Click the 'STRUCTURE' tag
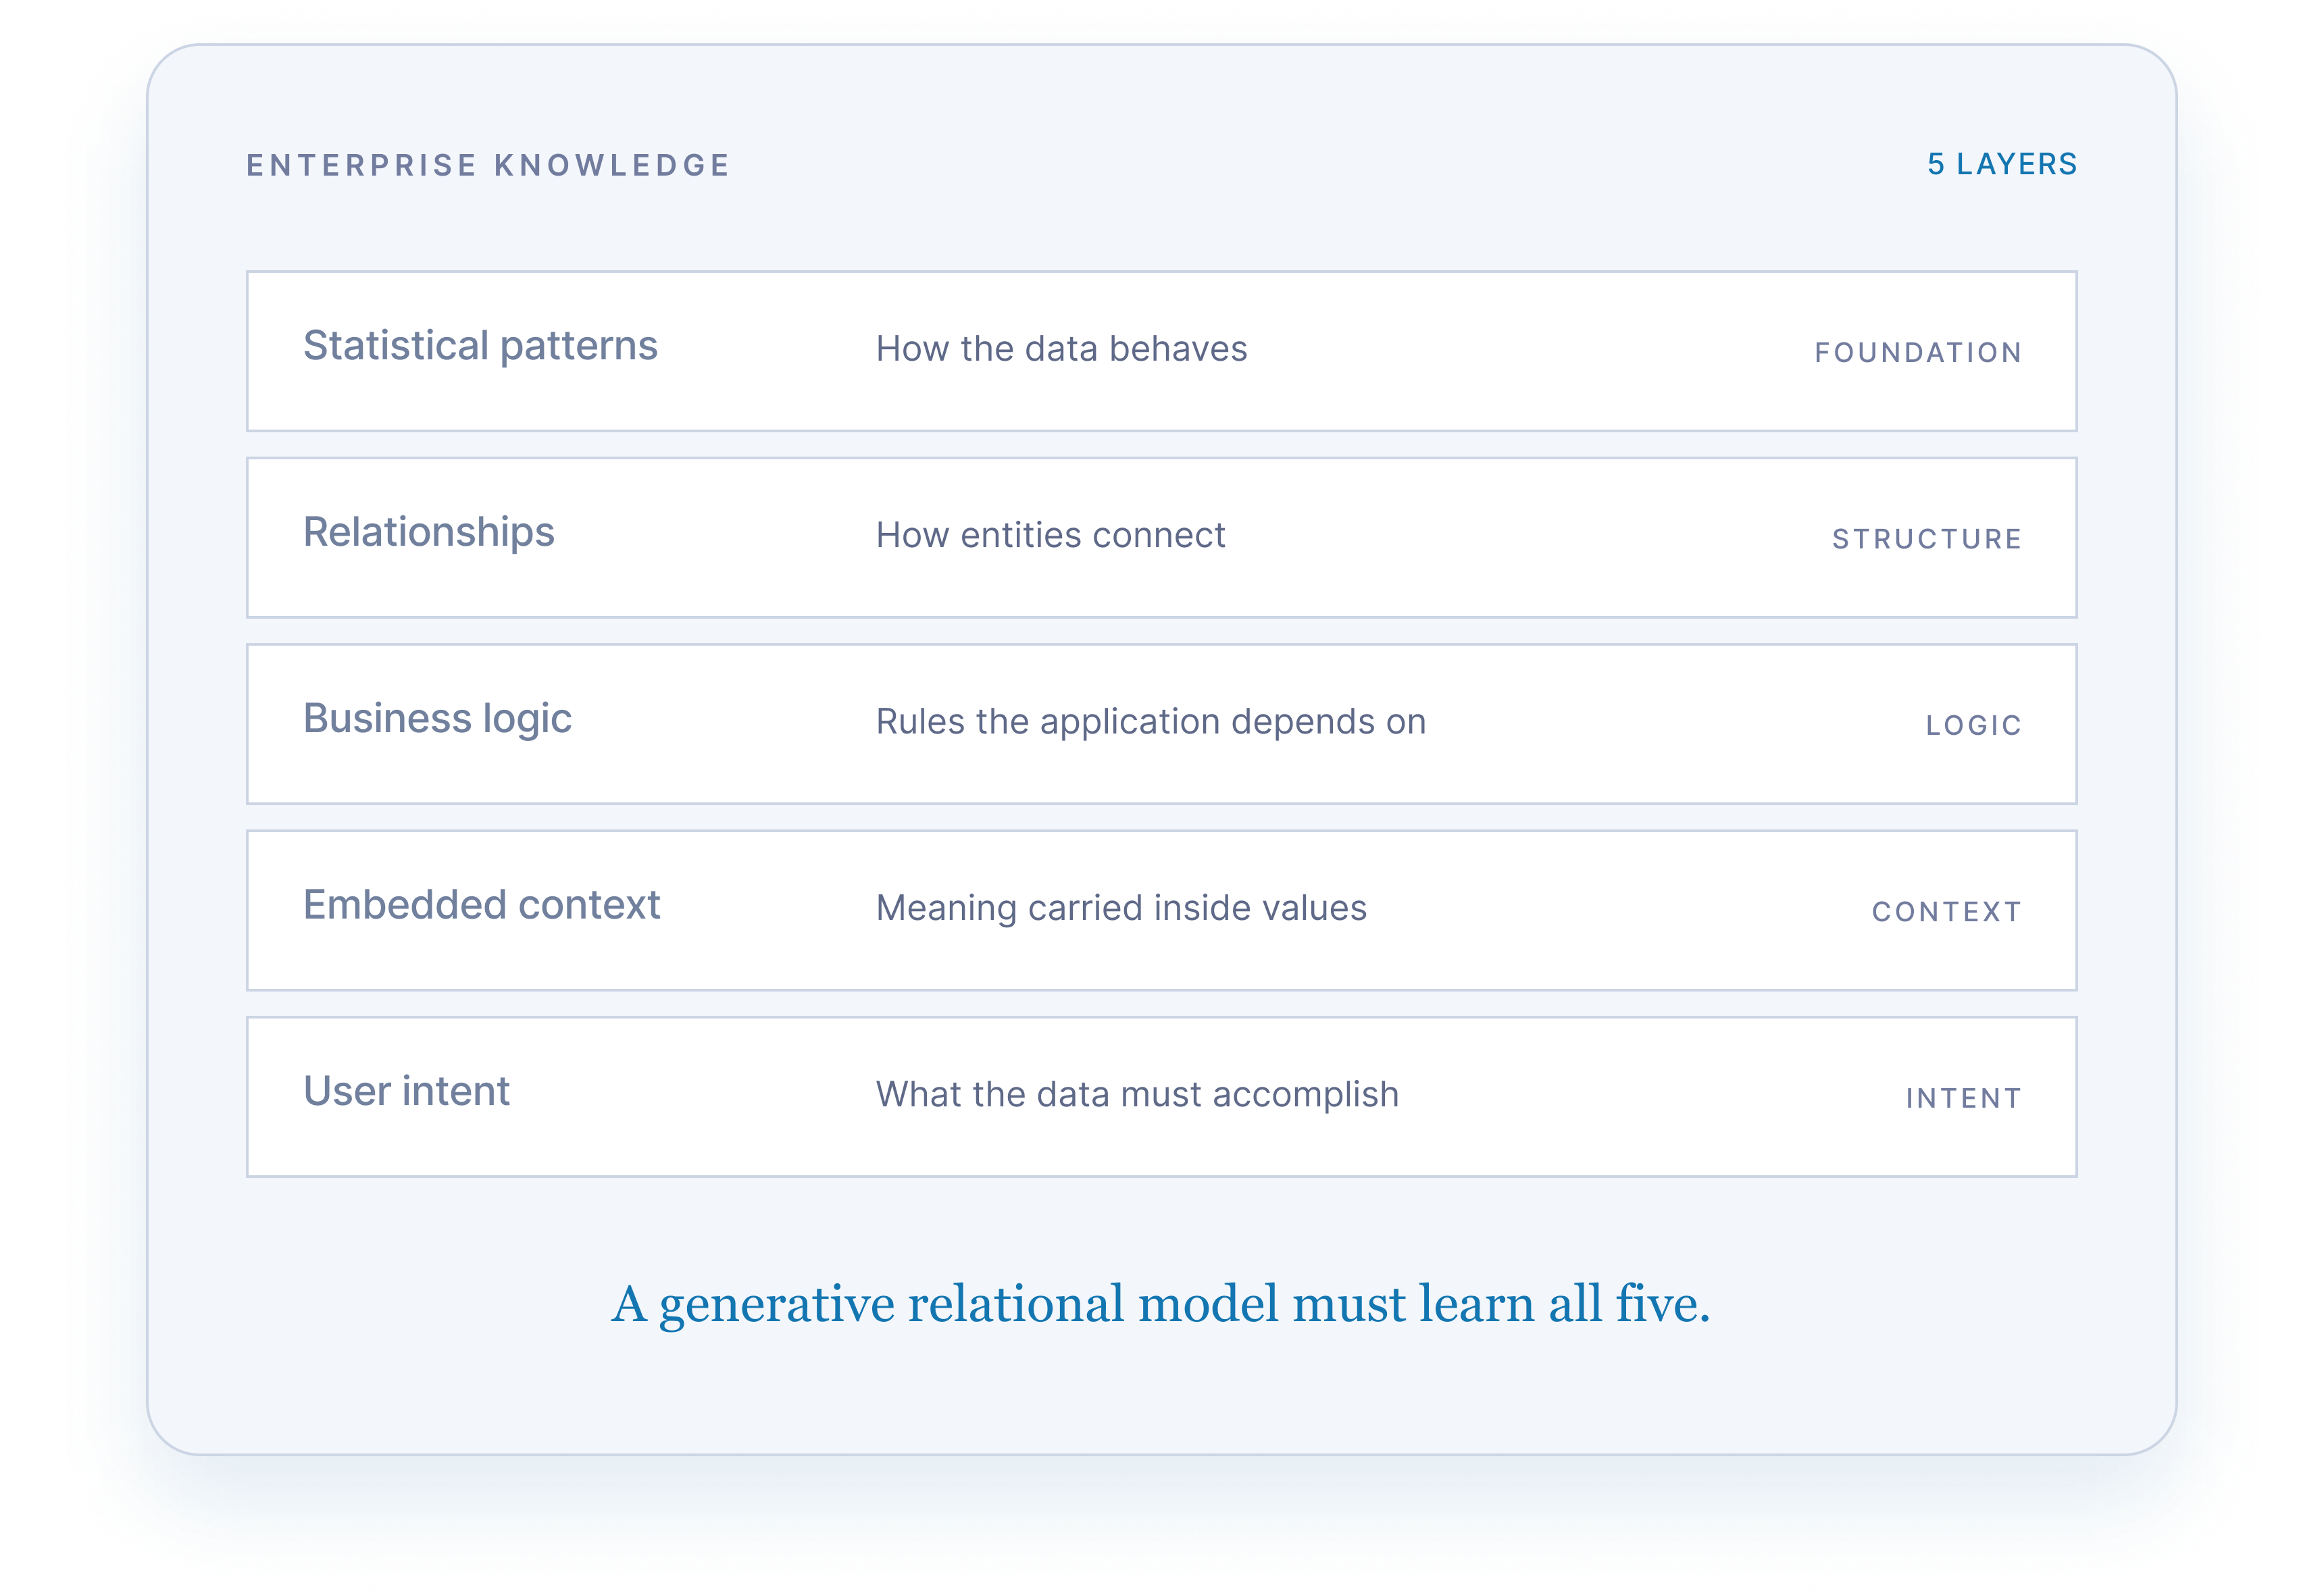The height and width of the screenshot is (1594, 2324). point(1927,539)
